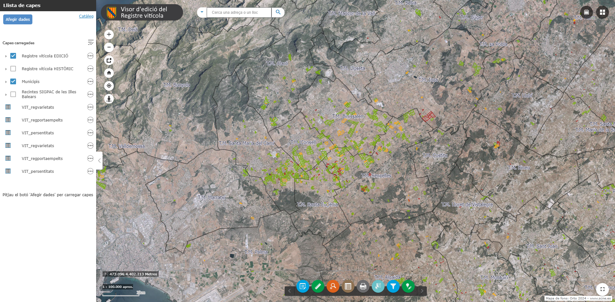The image size is (615, 302).
Task: Click the Afegir dades button
Action: pos(18,20)
